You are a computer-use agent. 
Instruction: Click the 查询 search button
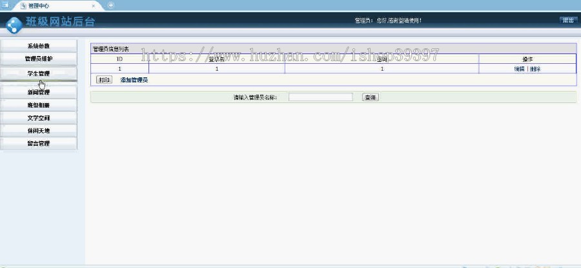pyautogui.click(x=370, y=97)
